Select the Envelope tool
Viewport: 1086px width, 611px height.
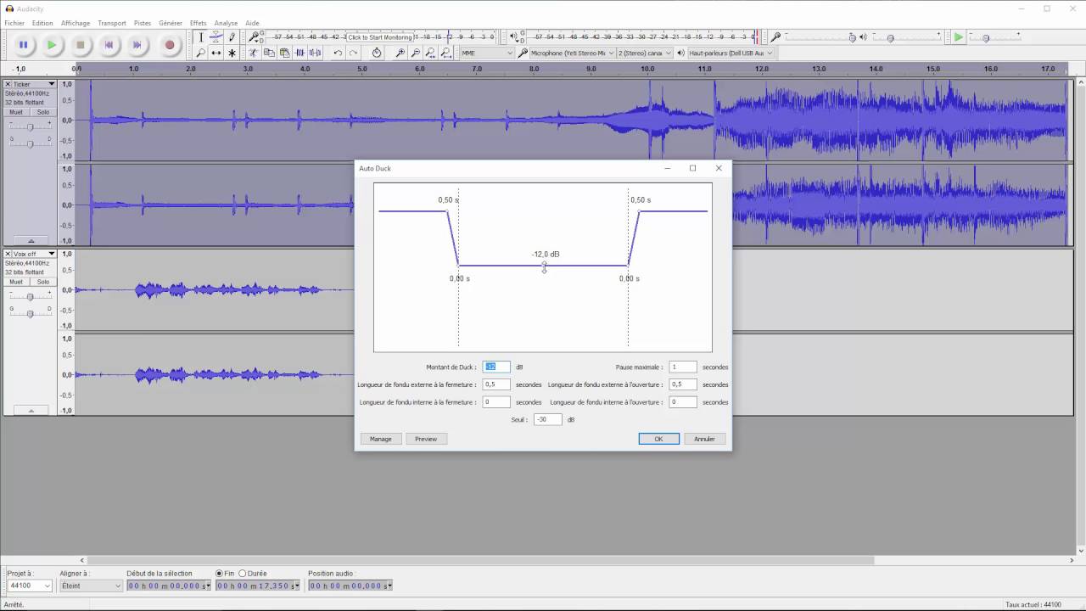[x=216, y=37]
